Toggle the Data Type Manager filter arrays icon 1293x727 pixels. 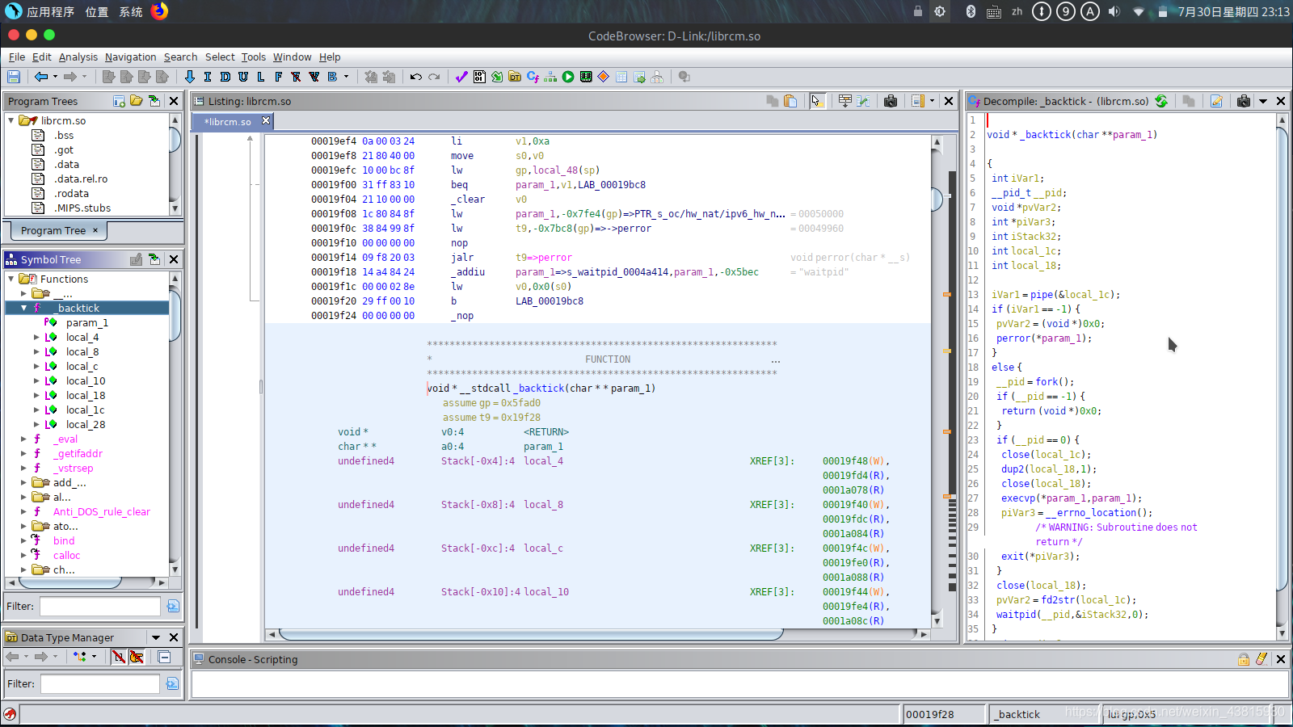119,657
